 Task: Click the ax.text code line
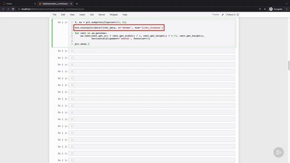point(142,36)
